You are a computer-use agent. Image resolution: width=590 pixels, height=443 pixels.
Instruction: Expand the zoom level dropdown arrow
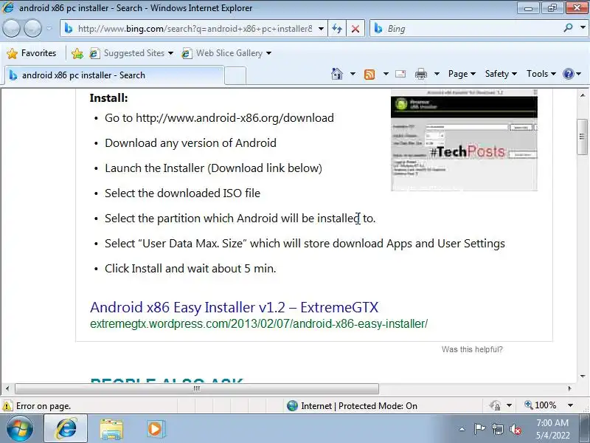click(x=570, y=405)
